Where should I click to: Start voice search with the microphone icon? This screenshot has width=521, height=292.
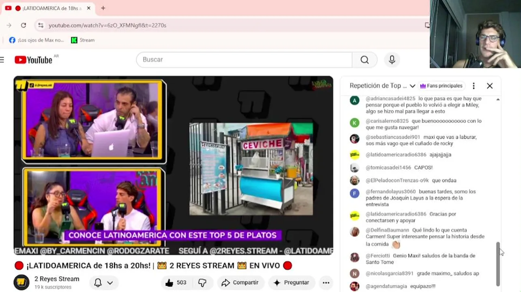(392, 60)
